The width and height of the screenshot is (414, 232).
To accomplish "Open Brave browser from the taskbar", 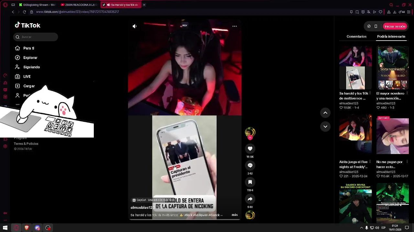I will coord(27,228).
